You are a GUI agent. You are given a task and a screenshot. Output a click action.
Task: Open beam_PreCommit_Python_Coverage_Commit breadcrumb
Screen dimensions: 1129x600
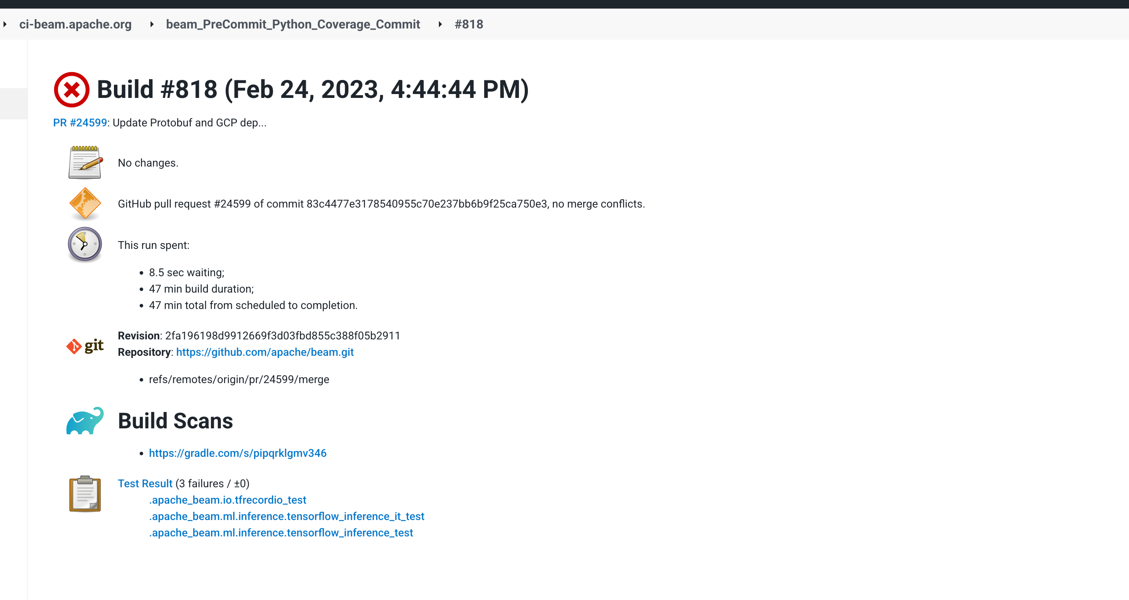coord(293,24)
